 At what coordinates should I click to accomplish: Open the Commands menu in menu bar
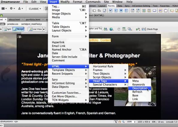[x=93, y=2]
